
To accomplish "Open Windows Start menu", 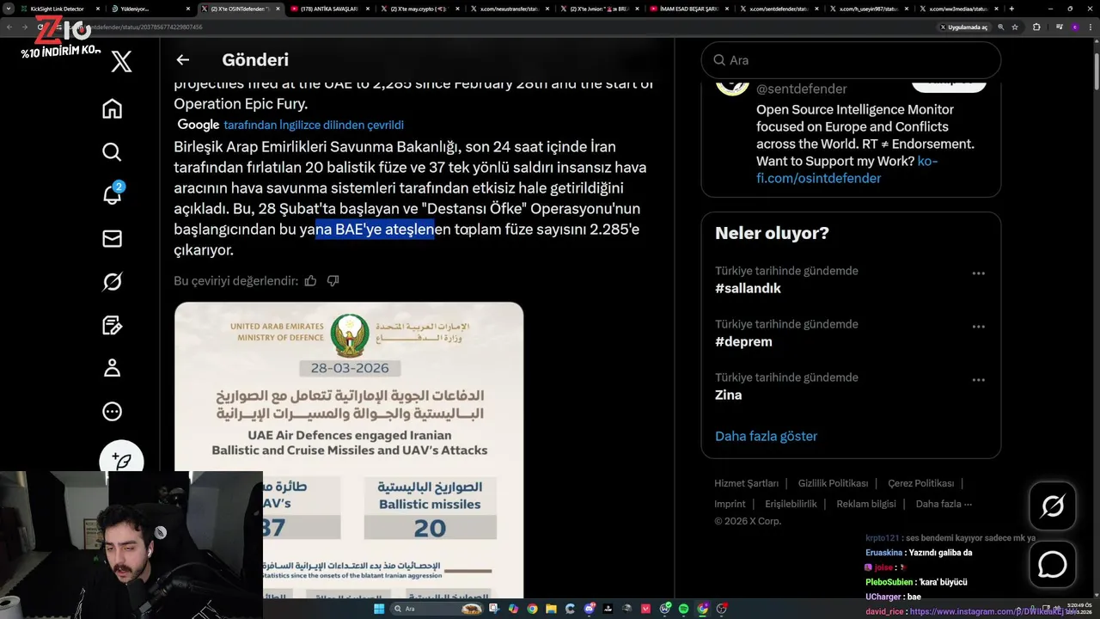I will (x=378, y=609).
